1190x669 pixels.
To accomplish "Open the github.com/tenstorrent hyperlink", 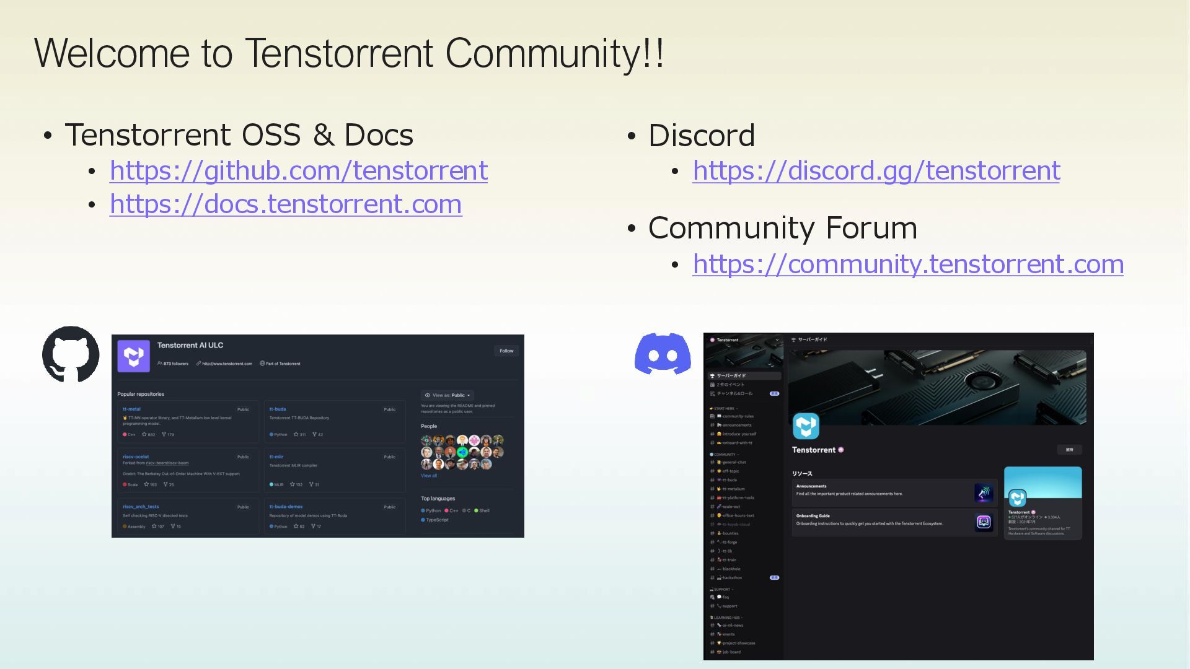I will 298,170.
